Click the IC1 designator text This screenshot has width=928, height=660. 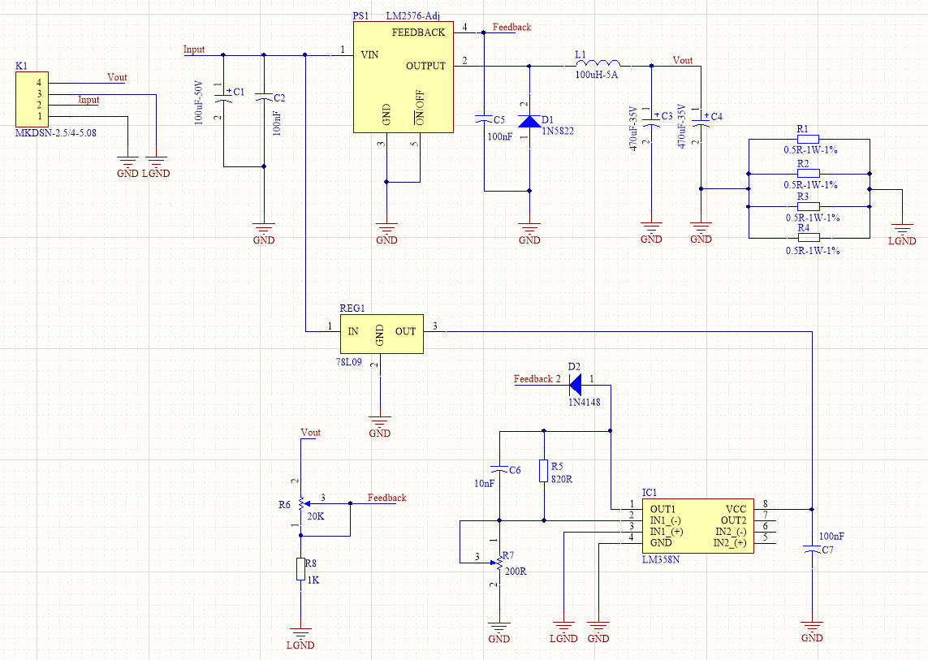[x=650, y=493]
